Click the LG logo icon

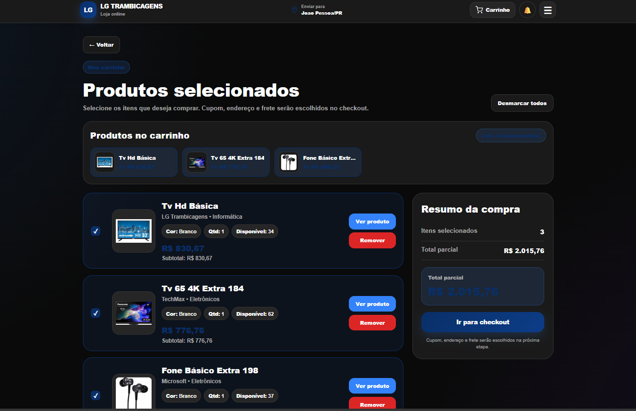[88, 10]
